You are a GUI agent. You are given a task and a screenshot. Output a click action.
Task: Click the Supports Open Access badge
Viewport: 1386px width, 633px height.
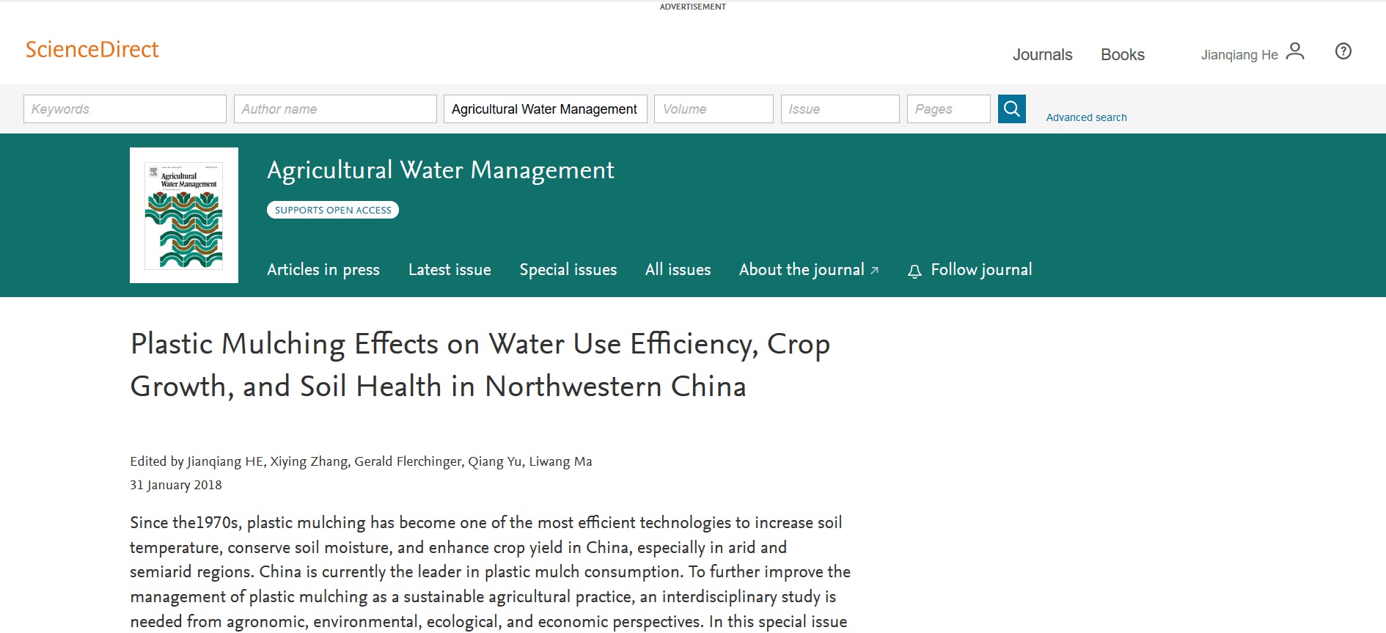coord(333,210)
